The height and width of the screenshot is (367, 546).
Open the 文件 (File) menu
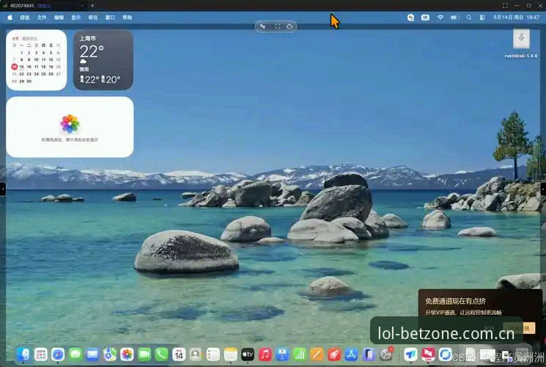(x=42, y=17)
